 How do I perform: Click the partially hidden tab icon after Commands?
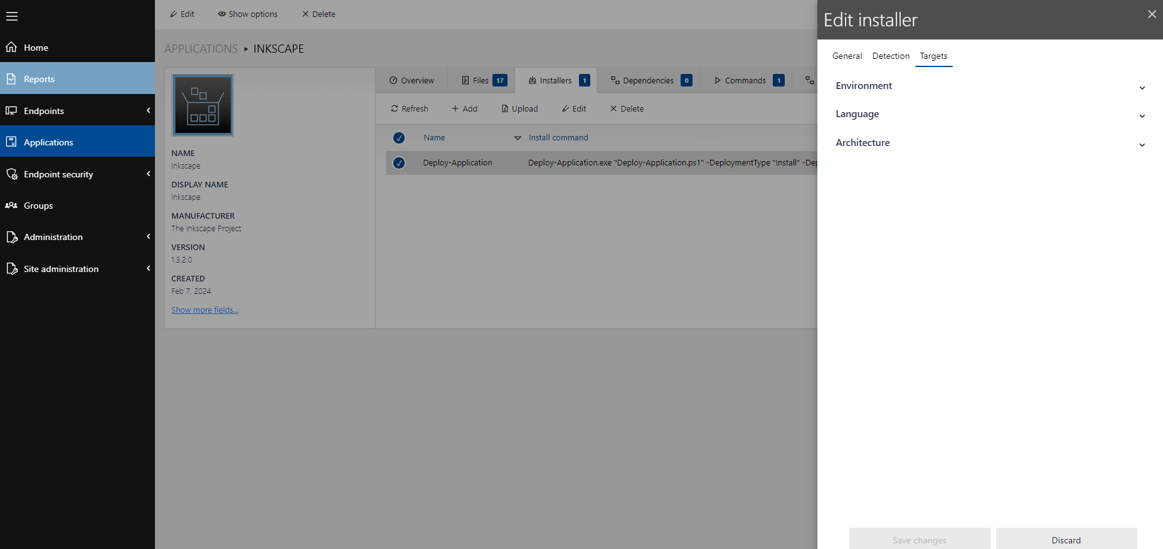point(810,80)
